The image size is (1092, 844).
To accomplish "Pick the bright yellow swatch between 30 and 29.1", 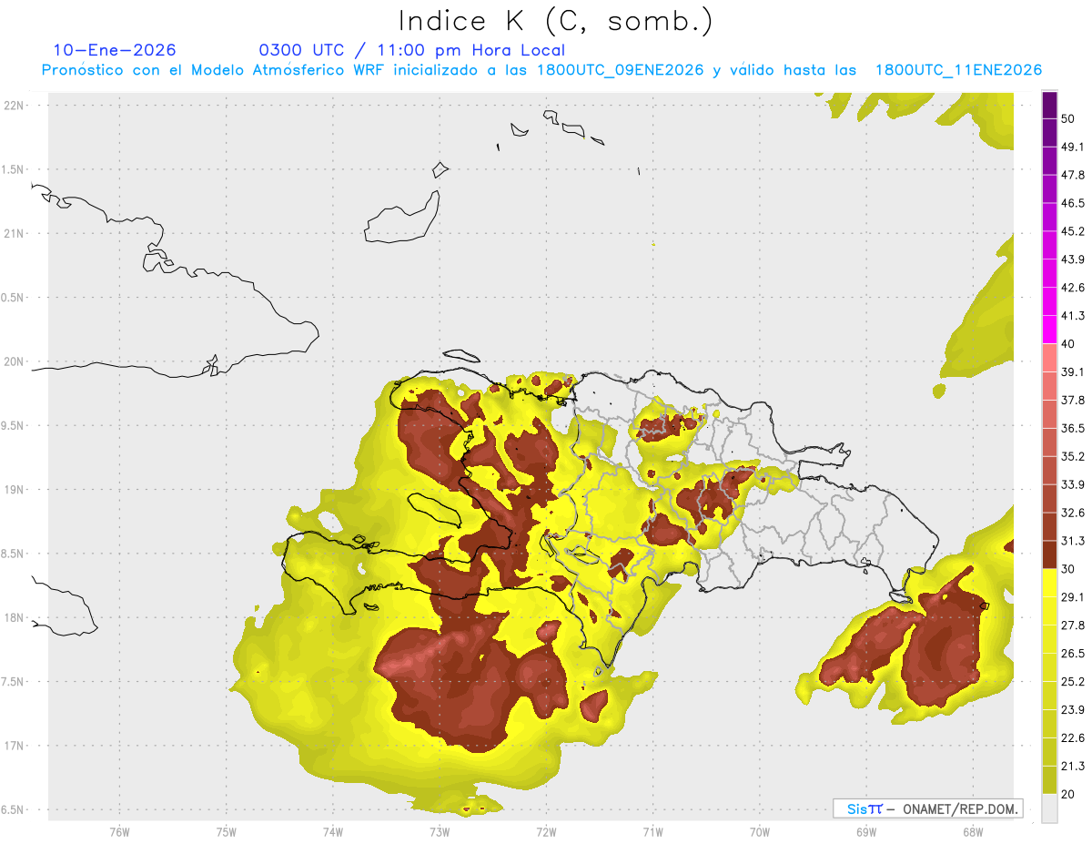I will point(1049,583).
